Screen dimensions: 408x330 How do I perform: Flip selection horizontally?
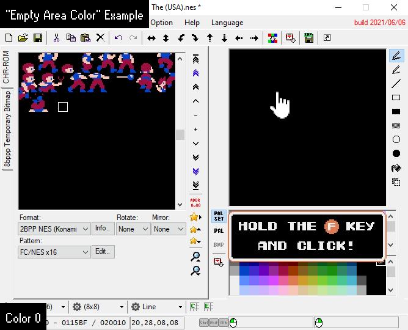pyautogui.click(x=151, y=38)
